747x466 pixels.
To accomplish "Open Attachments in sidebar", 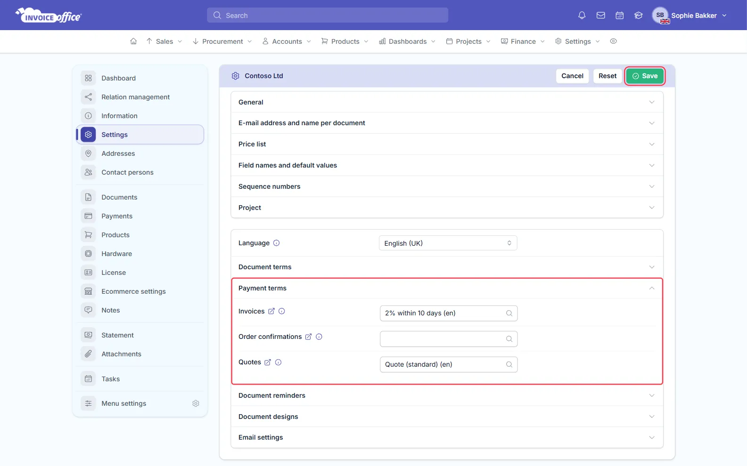I will click(x=140, y=354).
